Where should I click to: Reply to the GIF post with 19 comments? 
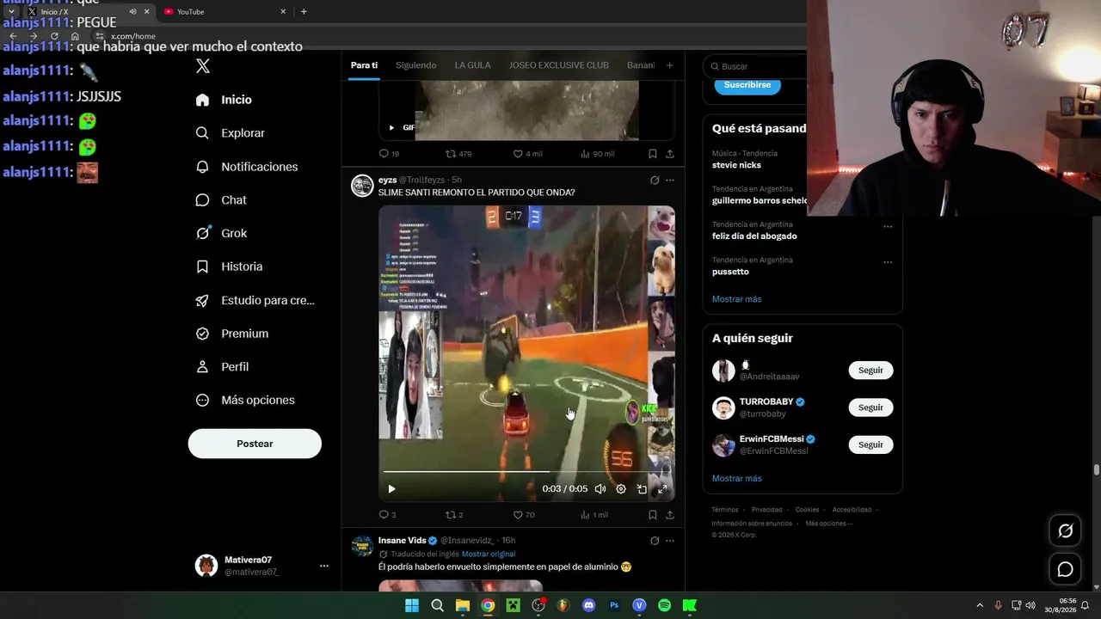pyautogui.click(x=389, y=154)
